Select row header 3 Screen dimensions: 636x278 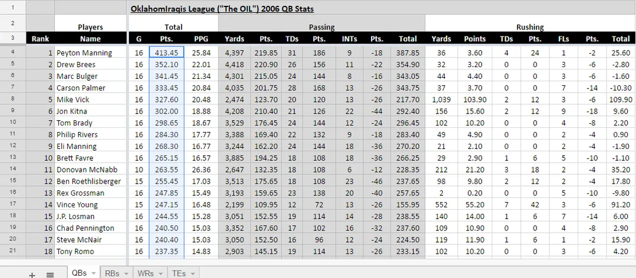pos(13,38)
